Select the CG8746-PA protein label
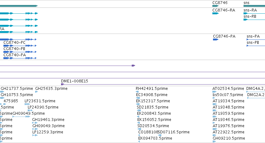This screenshot has width=265, height=143. coord(224,36)
